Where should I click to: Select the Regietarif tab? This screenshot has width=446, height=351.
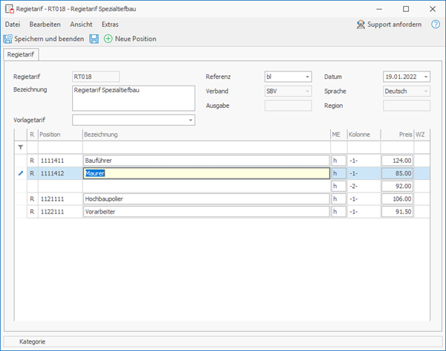pos(21,54)
